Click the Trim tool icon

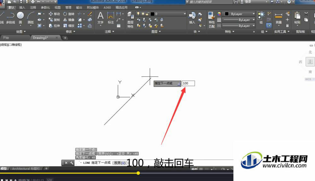click(80, 14)
